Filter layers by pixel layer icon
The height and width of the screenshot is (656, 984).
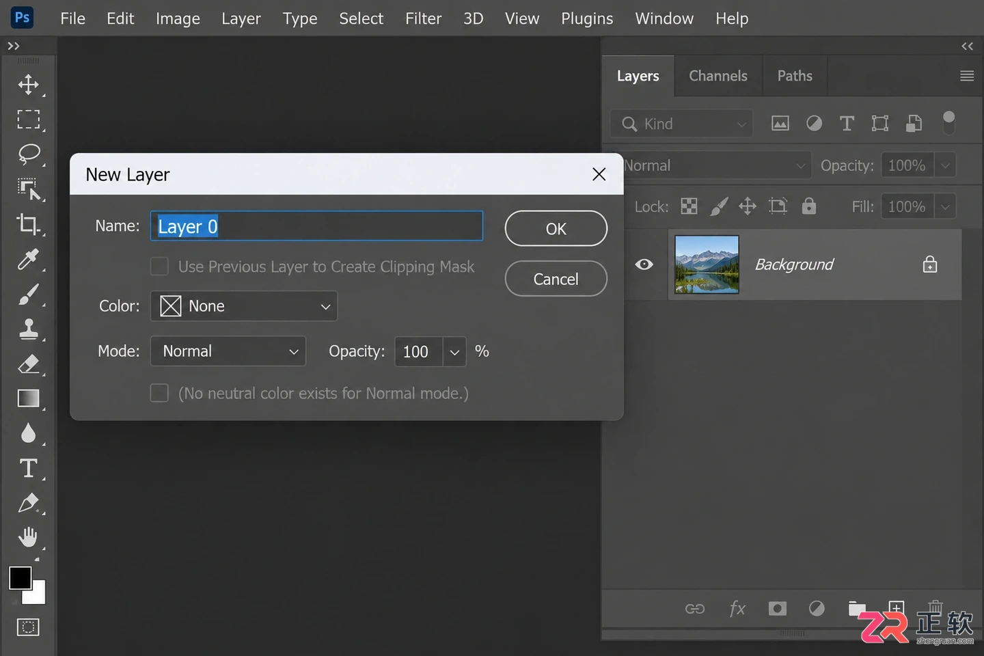780,123
